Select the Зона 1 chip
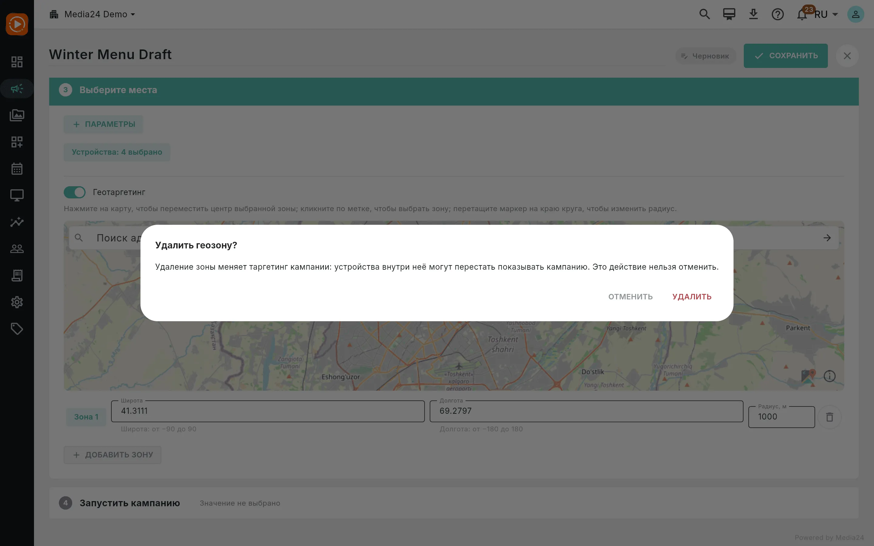This screenshot has width=874, height=546. pos(86,417)
